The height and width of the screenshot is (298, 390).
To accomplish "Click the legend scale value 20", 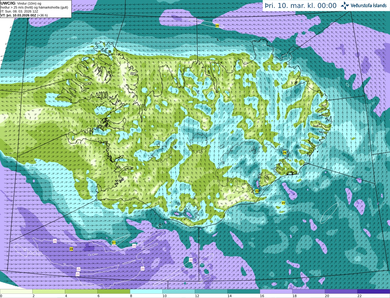I will coord(327,296).
